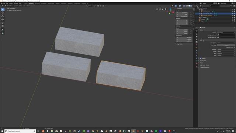236x133 pixels.
Task: Click the viewport zoom magnifier icon
Action: click(x=166, y=9)
